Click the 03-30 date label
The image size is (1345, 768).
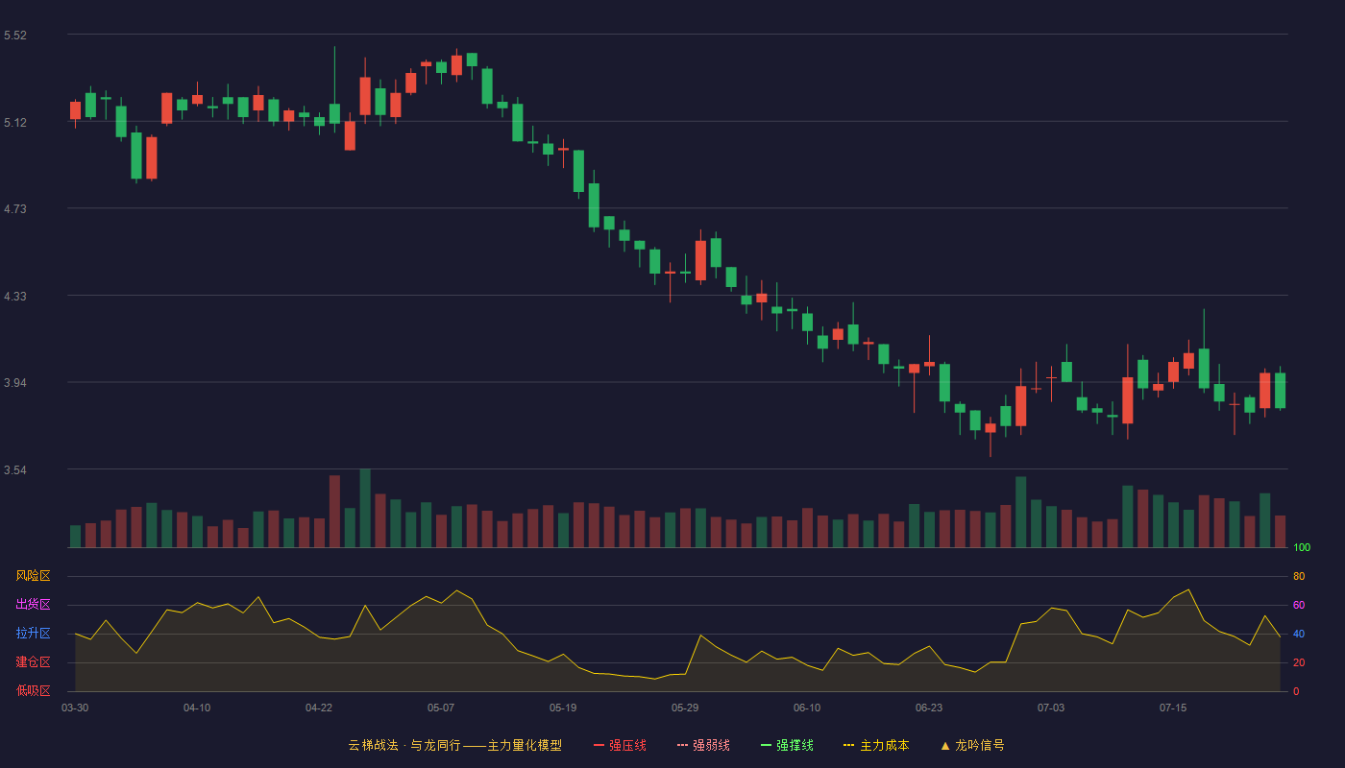(x=75, y=708)
